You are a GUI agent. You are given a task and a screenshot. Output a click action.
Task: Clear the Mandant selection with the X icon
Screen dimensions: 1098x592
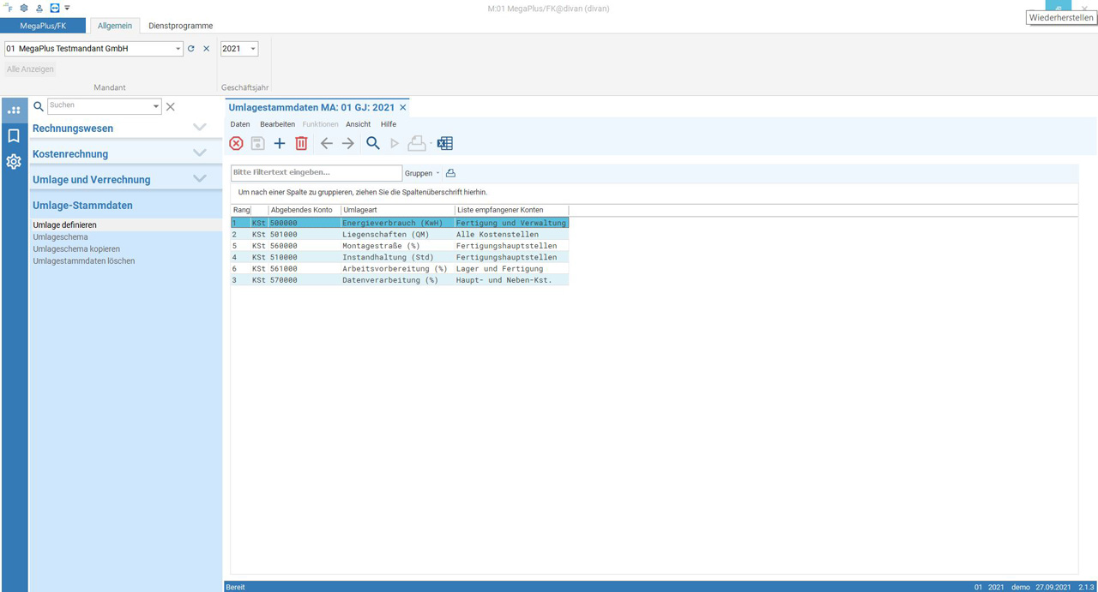206,49
